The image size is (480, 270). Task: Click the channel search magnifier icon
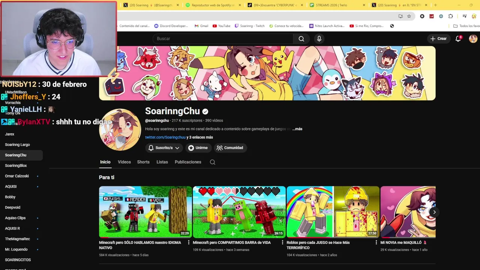coord(213,162)
